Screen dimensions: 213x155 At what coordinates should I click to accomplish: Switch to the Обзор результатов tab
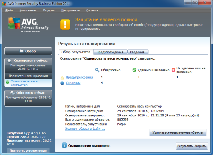[x=76, y=52]
